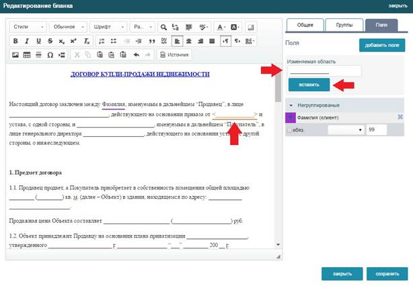This screenshot has width=413, height=286.
Task: Remove the Фамилия (клиент) field
Action: [400, 117]
